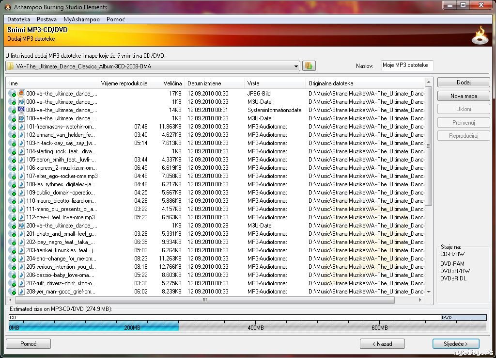Sort by the Ime column header
This screenshot has width=496, height=358.
pos(52,83)
